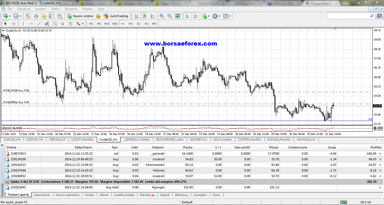Click the Nuovo ordine button

(80, 16)
